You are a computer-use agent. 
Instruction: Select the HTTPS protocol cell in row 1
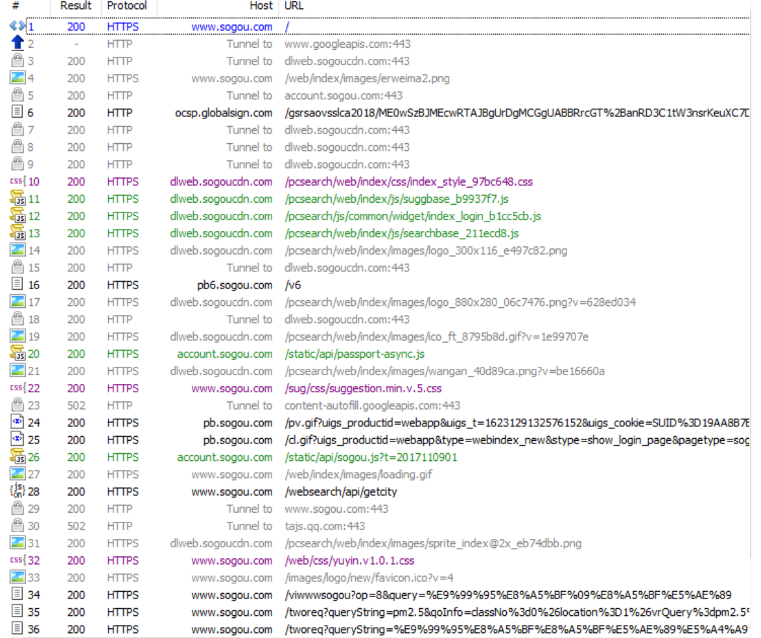coord(123,27)
